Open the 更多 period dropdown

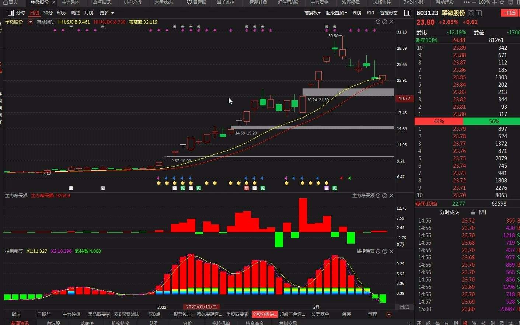click(107, 13)
